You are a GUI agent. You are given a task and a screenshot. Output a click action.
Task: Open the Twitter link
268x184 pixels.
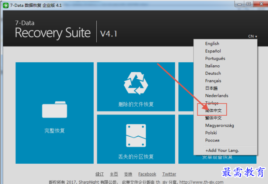[169, 174]
